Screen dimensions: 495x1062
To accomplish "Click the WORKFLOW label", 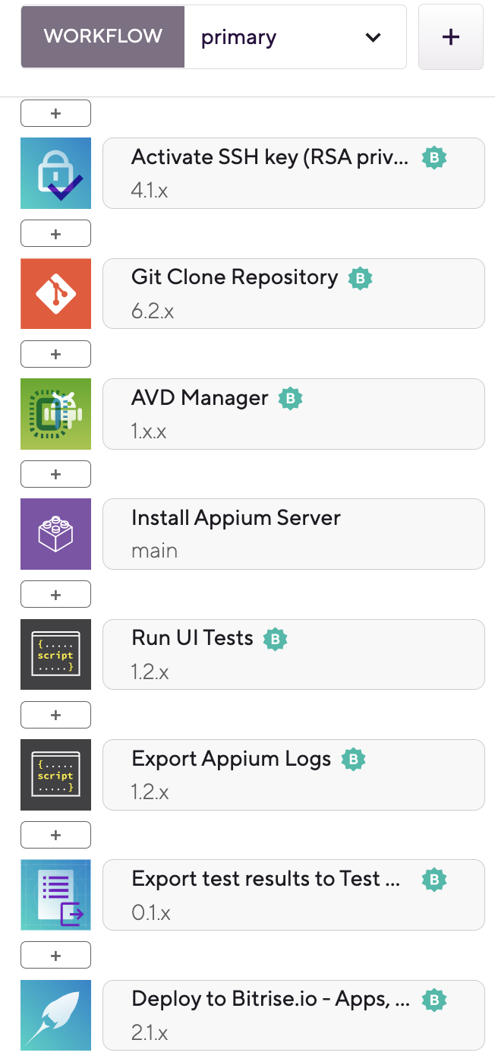I will 102,36.
